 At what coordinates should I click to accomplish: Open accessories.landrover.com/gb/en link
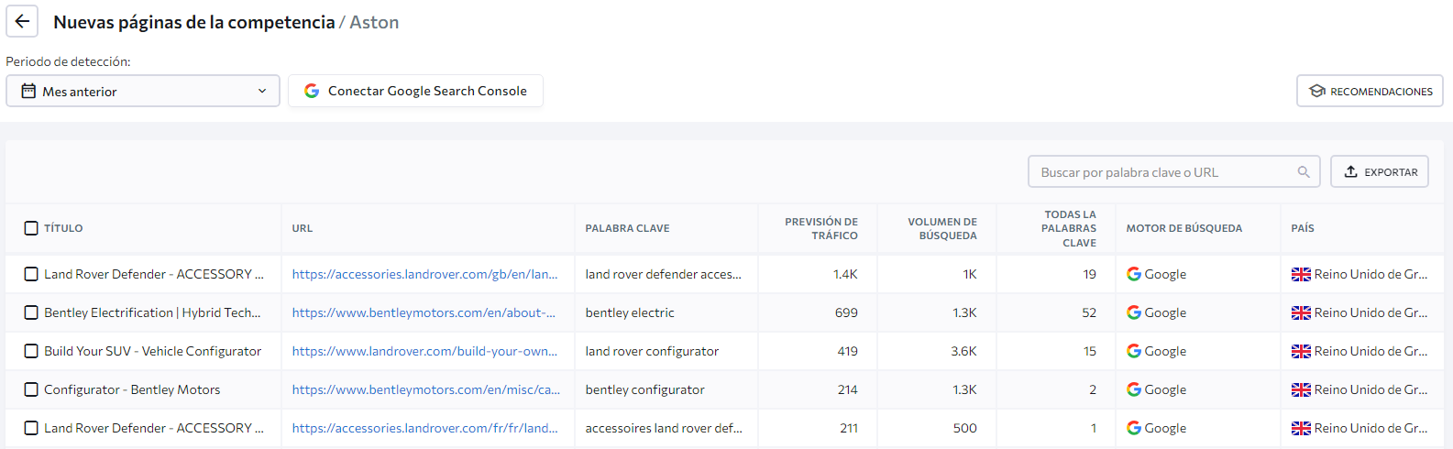(424, 274)
